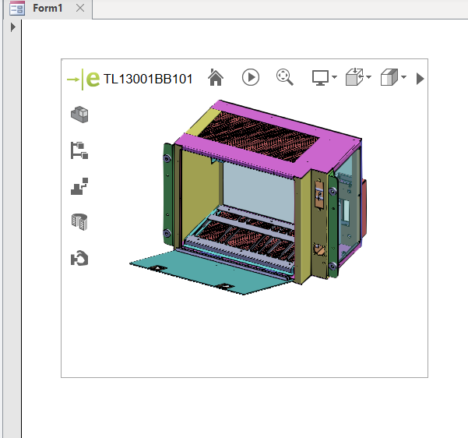
Task: Open the model tree hierarchy icon
Action: pyautogui.click(x=79, y=150)
